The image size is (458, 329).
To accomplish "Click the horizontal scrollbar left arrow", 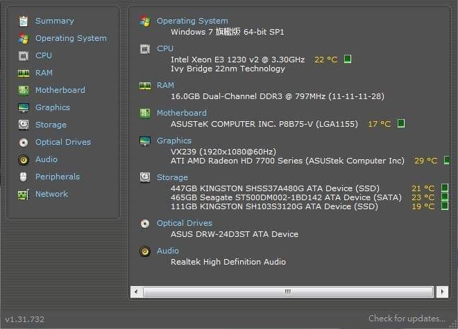I will [136, 292].
